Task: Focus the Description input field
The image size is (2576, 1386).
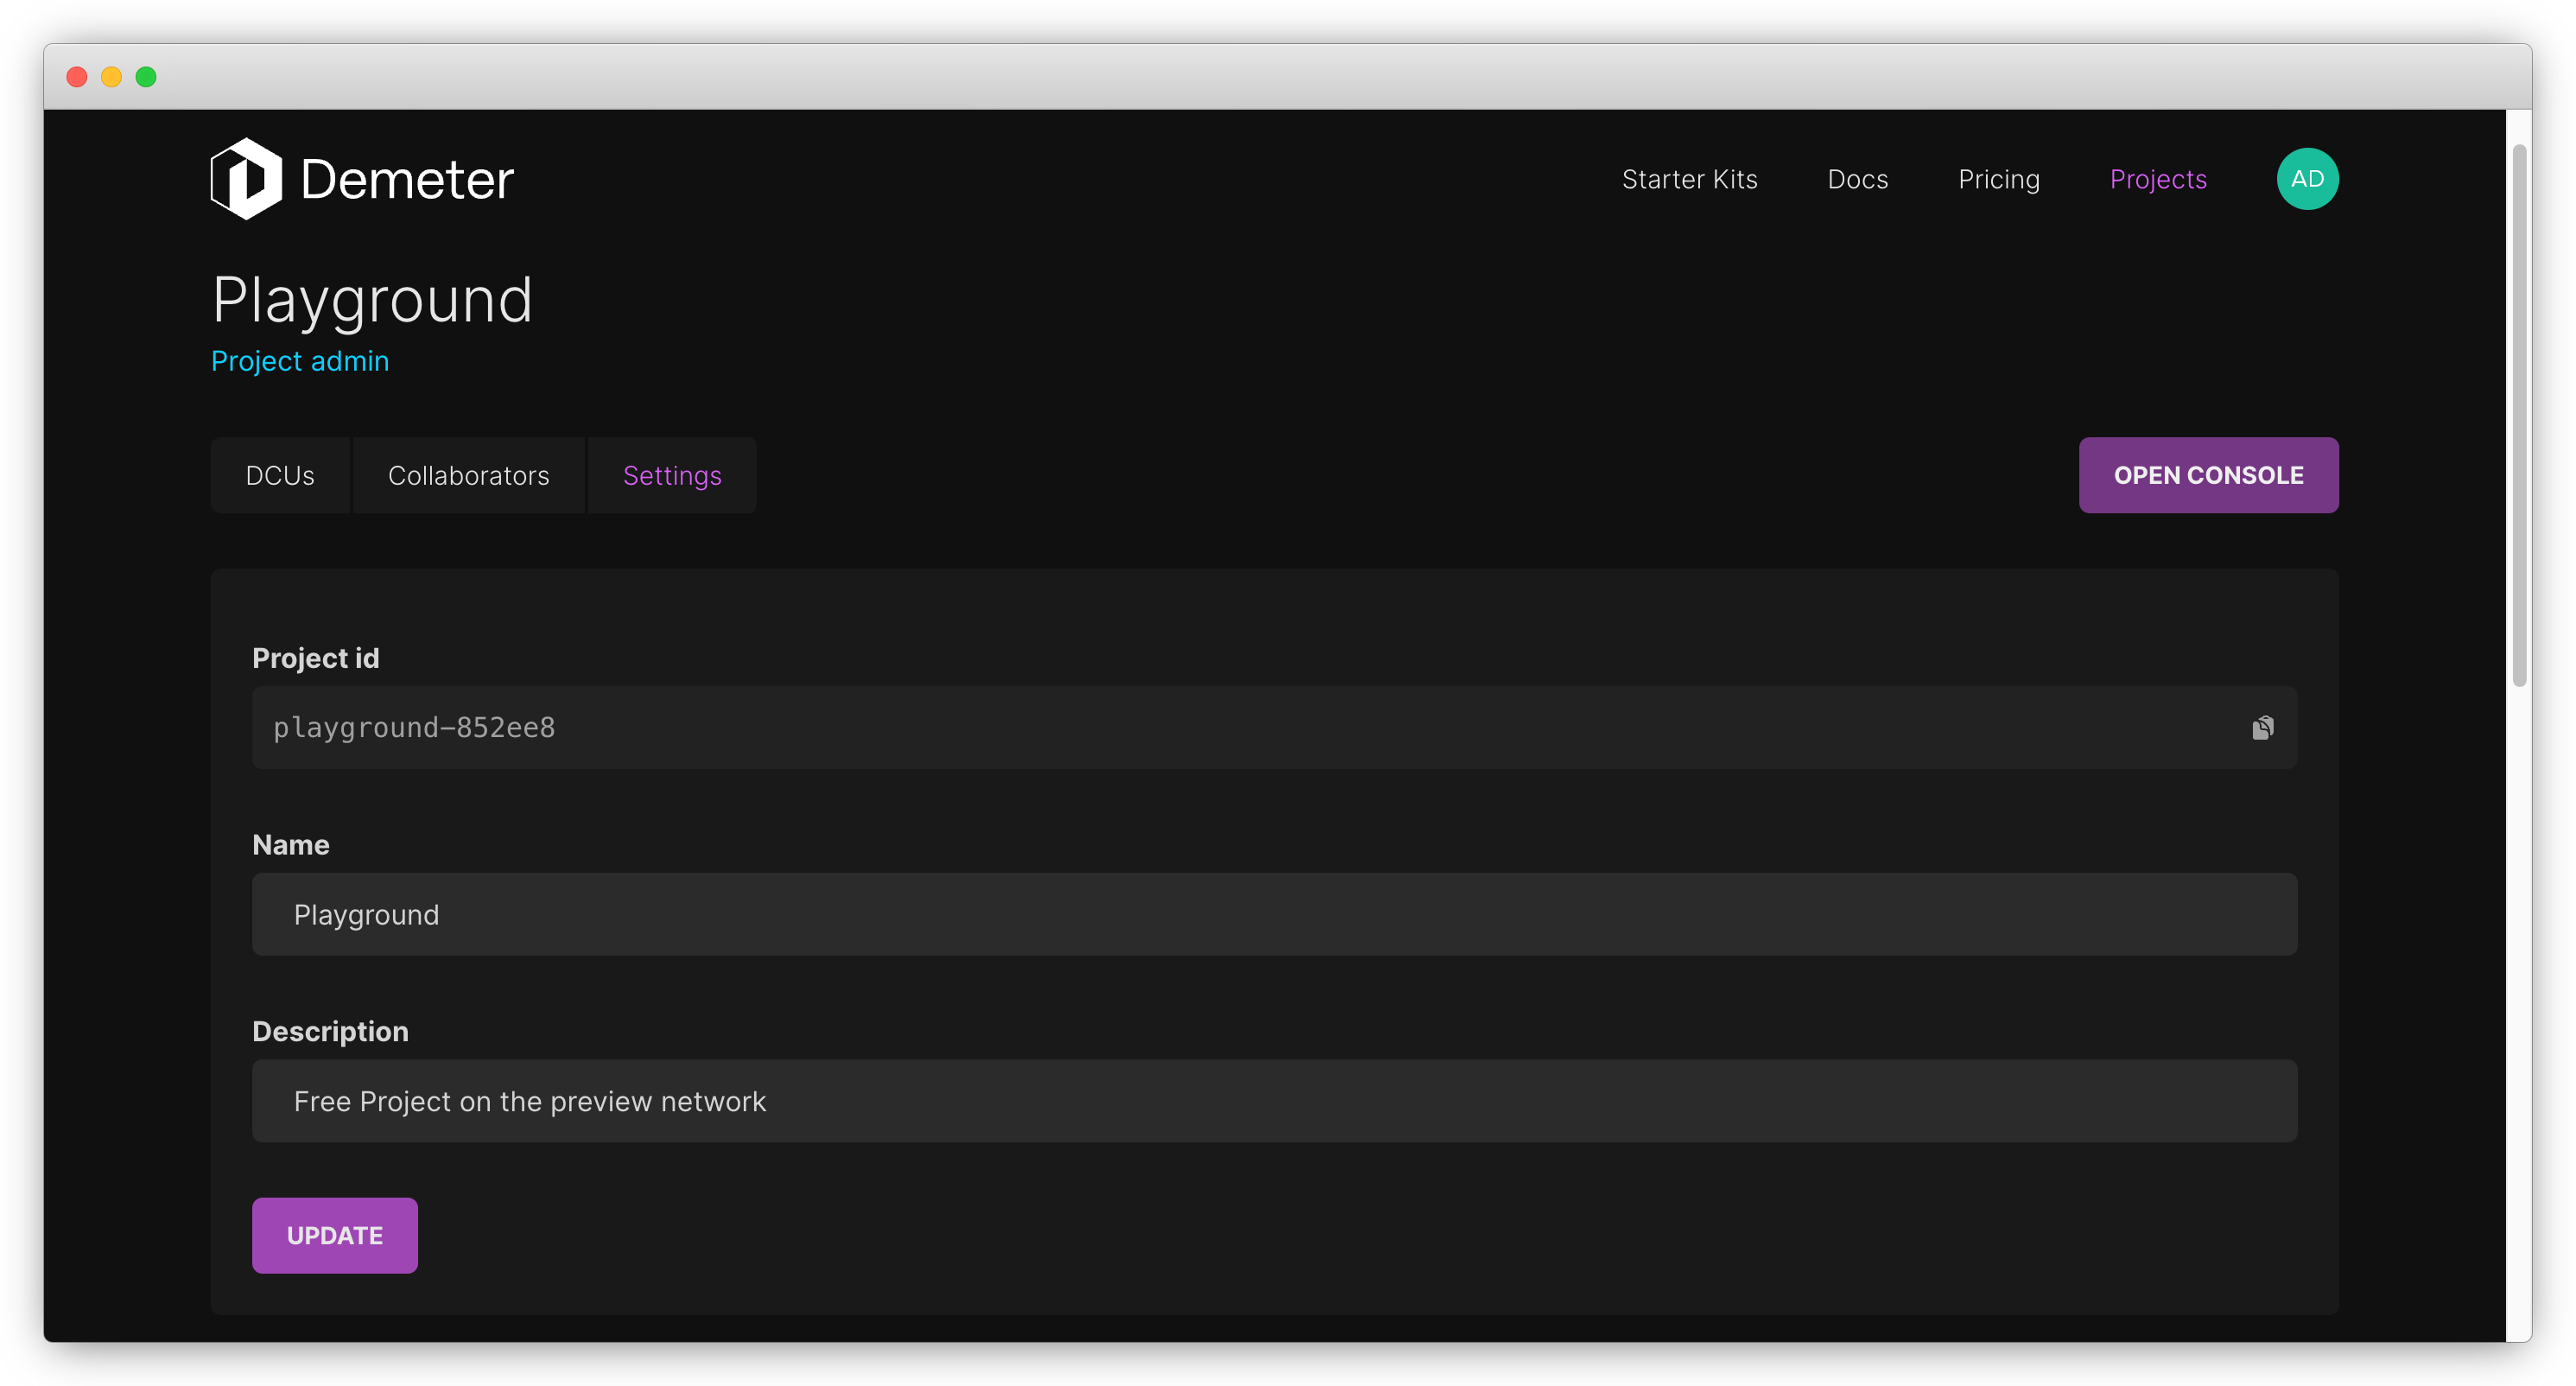Action: pyautogui.click(x=1274, y=1101)
